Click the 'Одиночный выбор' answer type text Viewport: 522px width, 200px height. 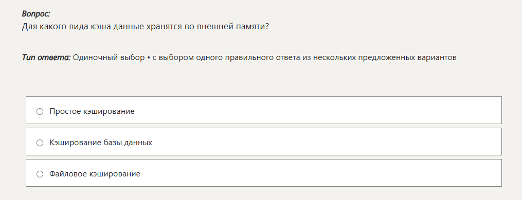coord(109,57)
